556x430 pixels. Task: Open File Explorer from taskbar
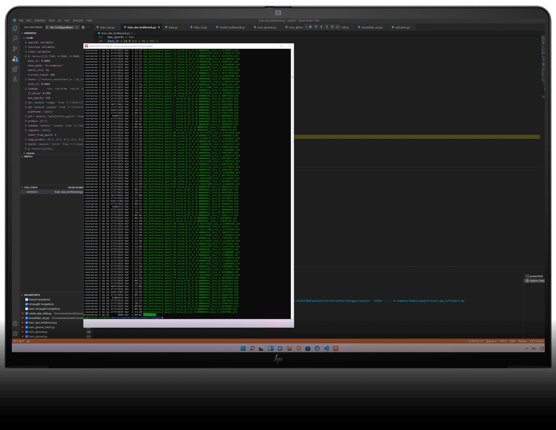[289, 349]
